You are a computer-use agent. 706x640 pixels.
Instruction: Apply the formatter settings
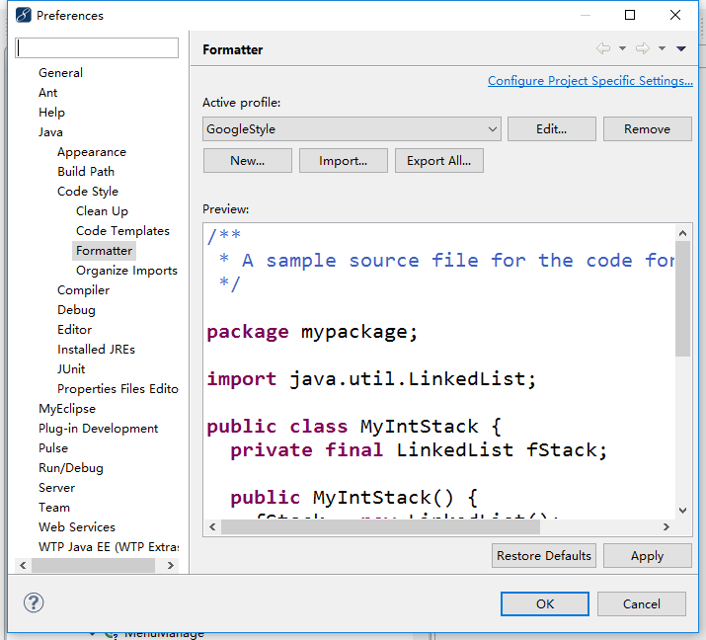647,556
